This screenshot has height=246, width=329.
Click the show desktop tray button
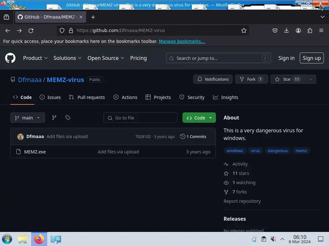(x=321, y=239)
